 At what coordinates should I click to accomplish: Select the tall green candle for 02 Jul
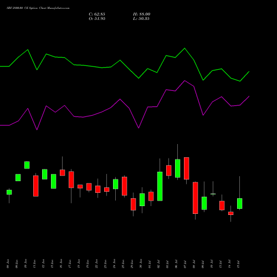tap(160, 186)
